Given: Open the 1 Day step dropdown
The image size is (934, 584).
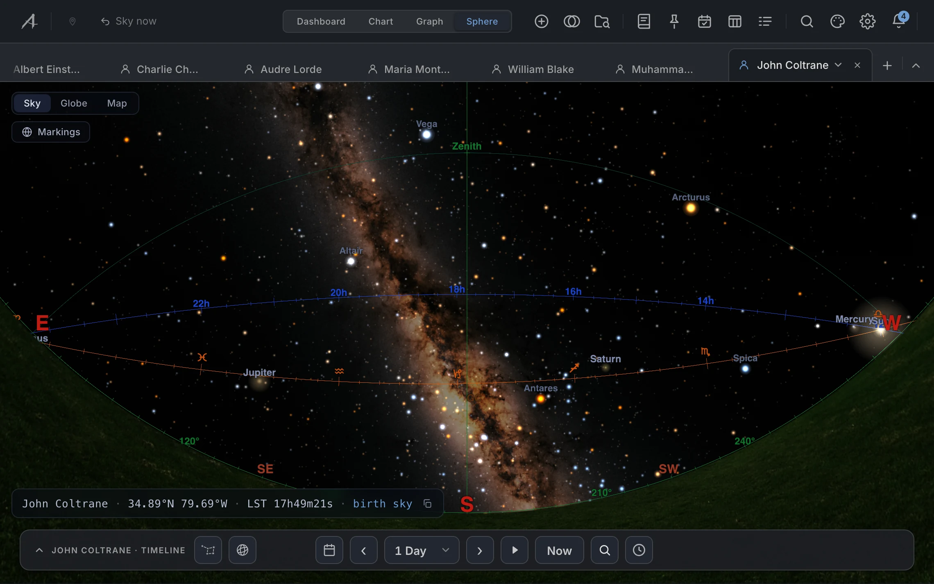Looking at the screenshot, I should coord(422,550).
